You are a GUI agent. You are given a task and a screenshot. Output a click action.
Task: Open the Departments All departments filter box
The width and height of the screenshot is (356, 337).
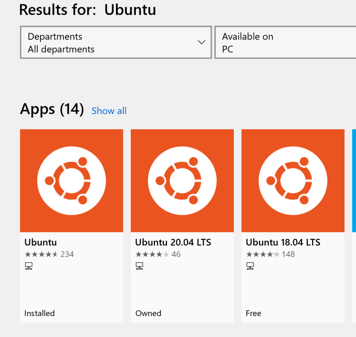[x=116, y=42]
